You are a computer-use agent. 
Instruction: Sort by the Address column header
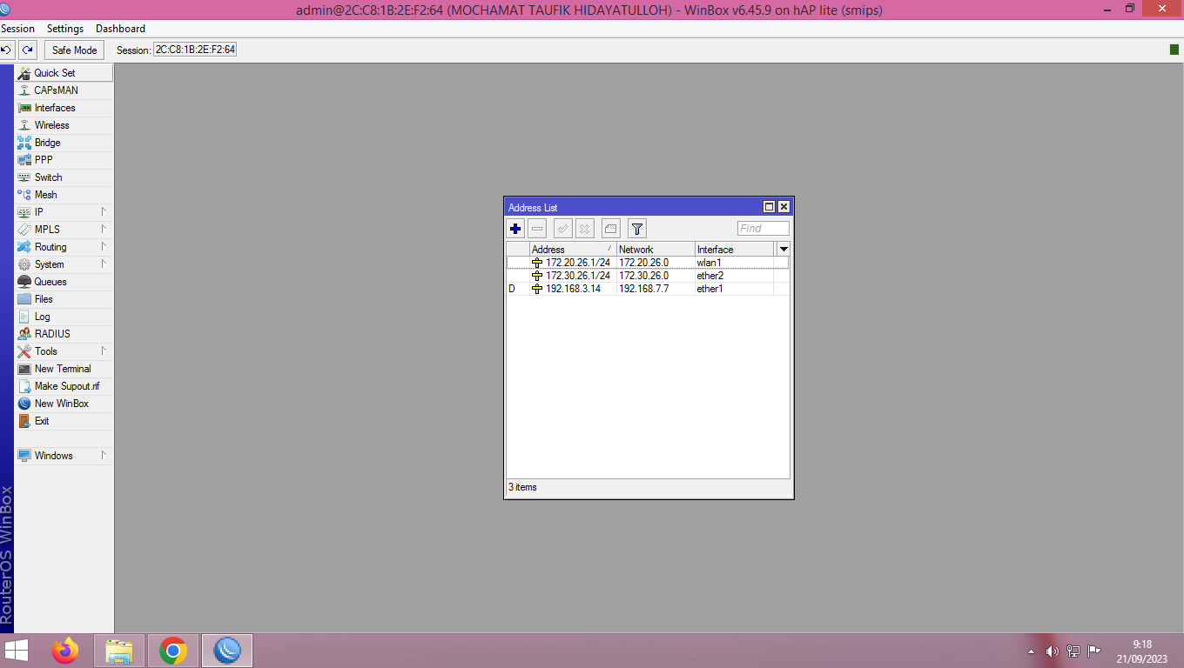coord(573,250)
